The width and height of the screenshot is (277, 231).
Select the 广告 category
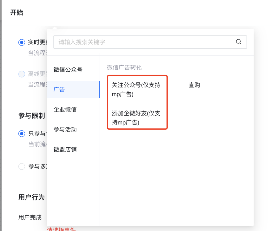point(73,90)
